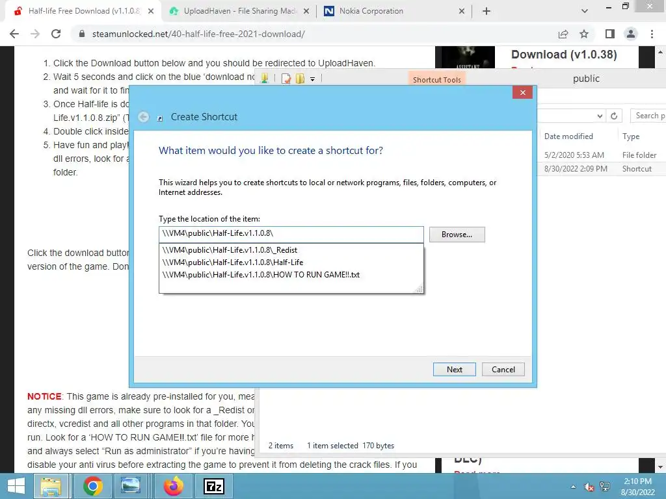Cancel the Create Shortcut wizard
This screenshot has height=499, width=666.
(503, 370)
